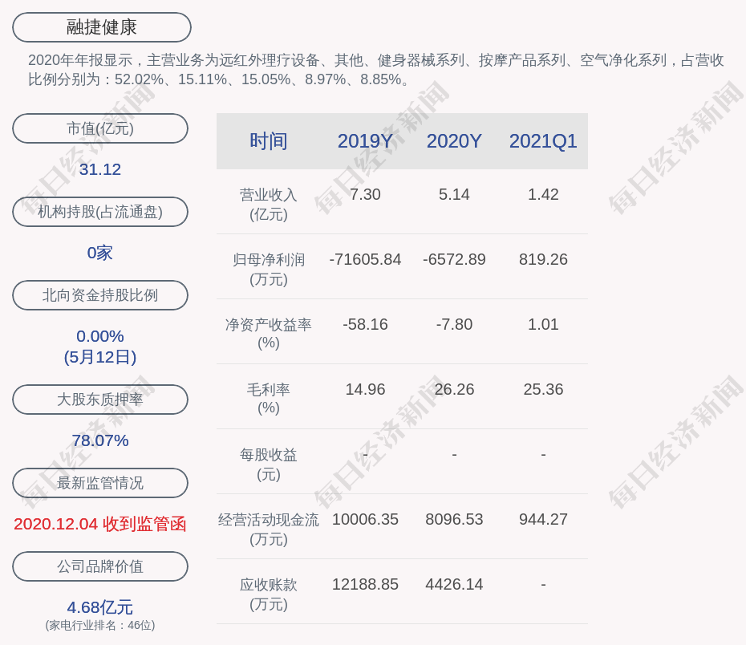The width and height of the screenshot is (746, 645).
Task: Click the 0家 institutional holding value
Action: [x=100, y=253]
